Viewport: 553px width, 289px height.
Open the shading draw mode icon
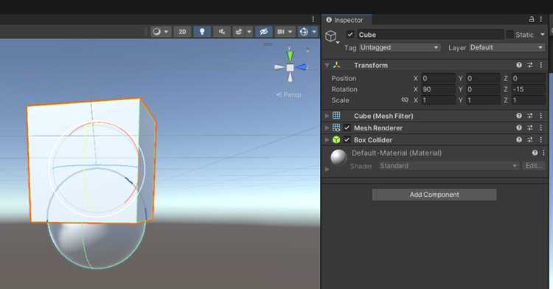156,32
